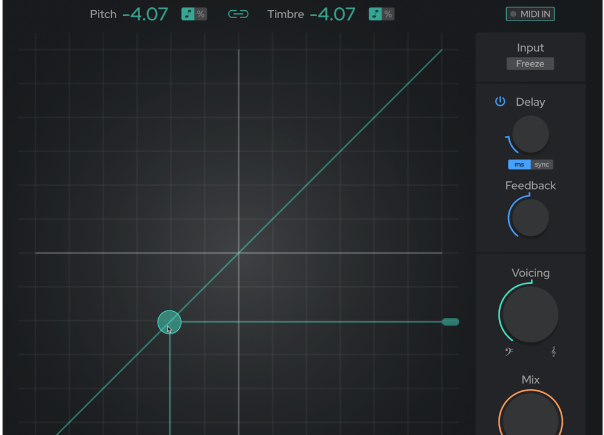Open the Pitch value field
The height and width of the screenshot is (435, 604).
(x=145, y=14)
